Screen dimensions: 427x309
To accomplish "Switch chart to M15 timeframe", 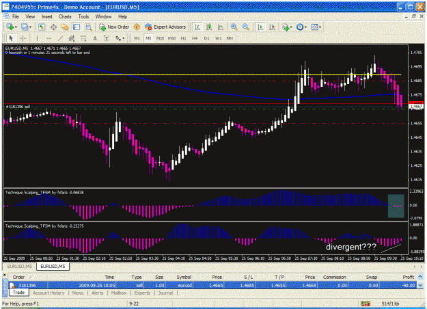I will (x=160, y=38).
